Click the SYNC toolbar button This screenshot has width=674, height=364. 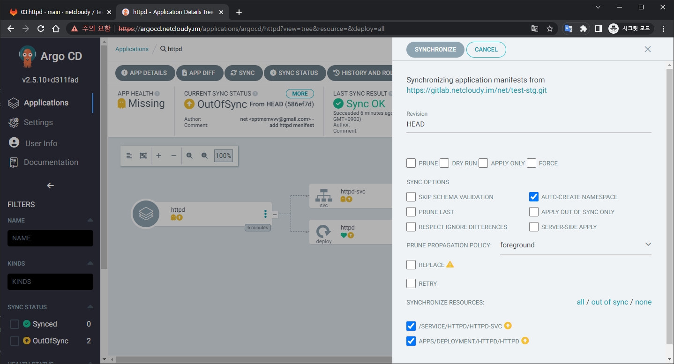point(243,73)
